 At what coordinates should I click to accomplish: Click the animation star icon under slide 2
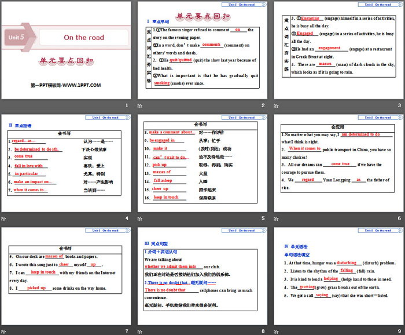[140, 106]
